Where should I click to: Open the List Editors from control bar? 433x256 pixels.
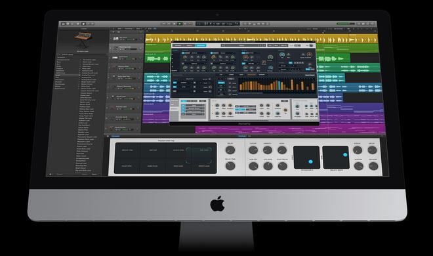coord(359,24)
